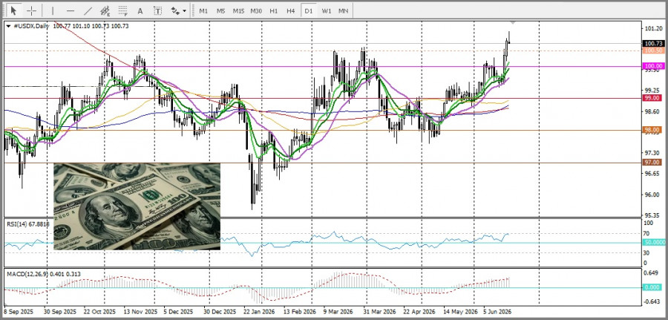Switch to MN monthly timeframe

(x=343, y=10)
